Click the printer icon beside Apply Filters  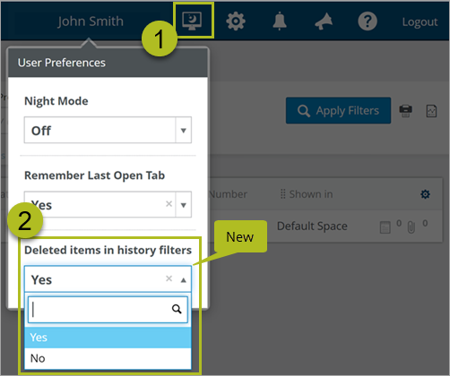tap(405, 111)
